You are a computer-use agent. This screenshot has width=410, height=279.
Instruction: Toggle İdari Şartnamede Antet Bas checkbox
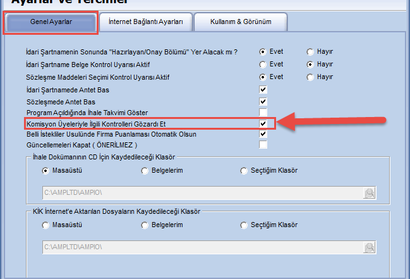(x=263, y=90)
